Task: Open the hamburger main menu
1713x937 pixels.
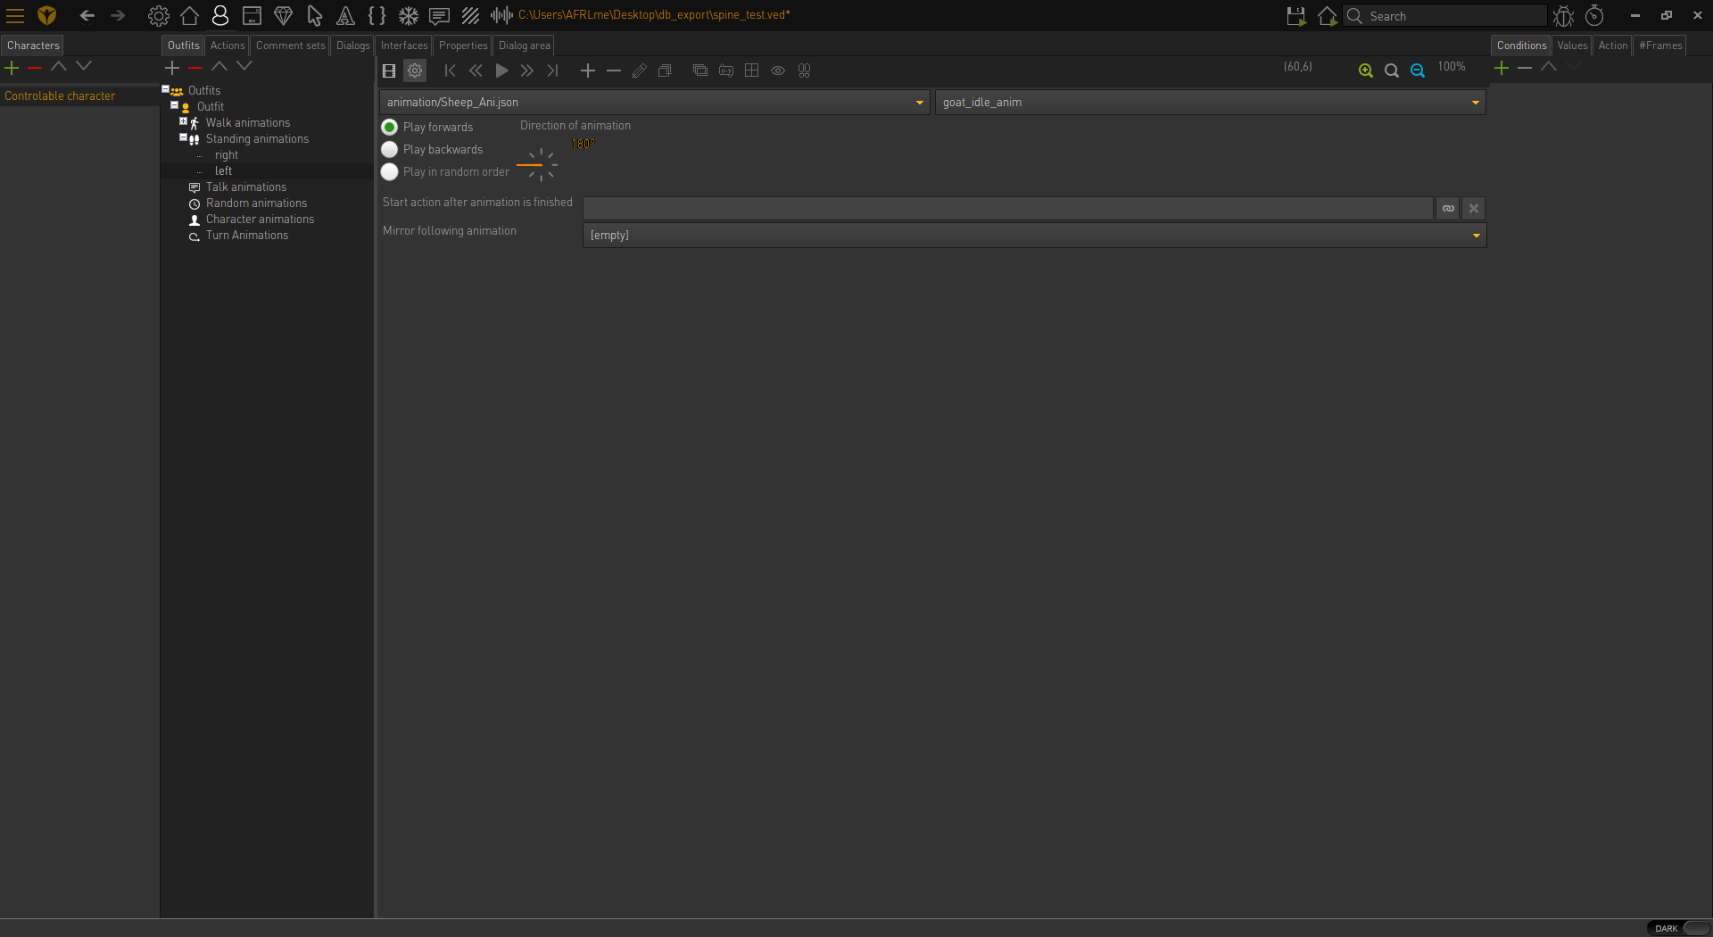Action: pos(15,15)
